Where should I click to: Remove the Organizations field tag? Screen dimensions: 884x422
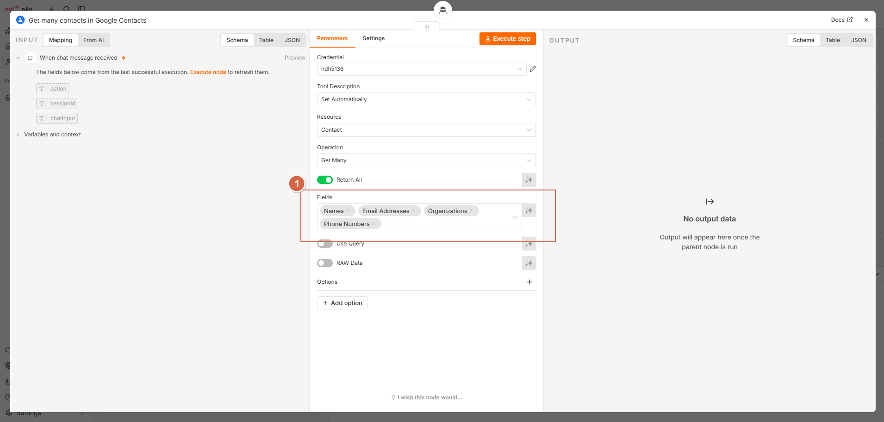472,211
